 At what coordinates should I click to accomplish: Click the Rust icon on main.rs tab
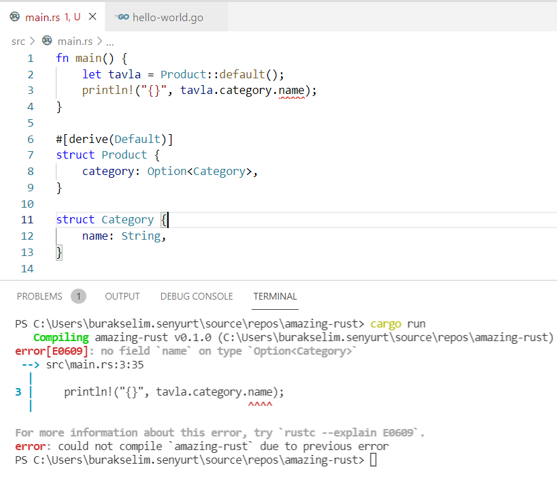click(x=15, y=17)
